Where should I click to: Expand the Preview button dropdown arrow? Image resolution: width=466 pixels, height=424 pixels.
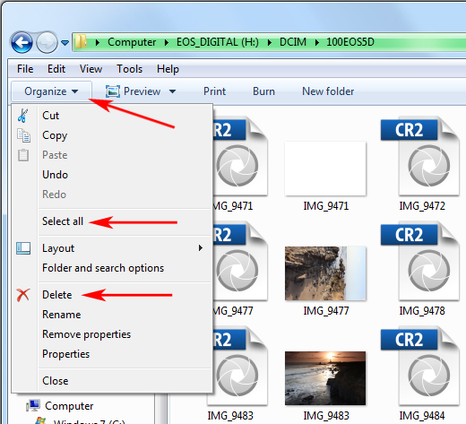point(172,91)
